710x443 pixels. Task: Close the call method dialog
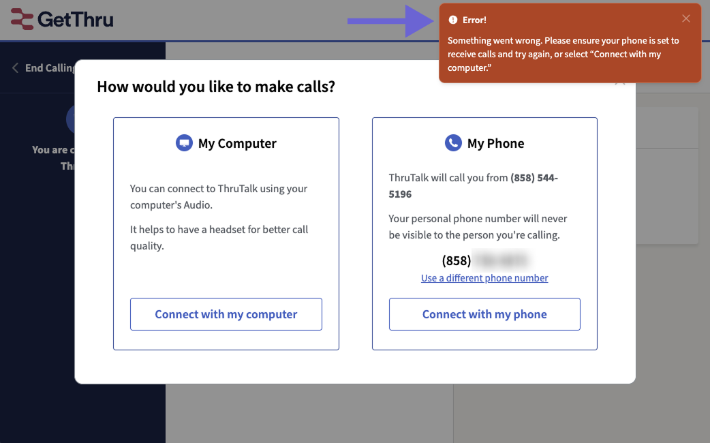click(620, 80)
